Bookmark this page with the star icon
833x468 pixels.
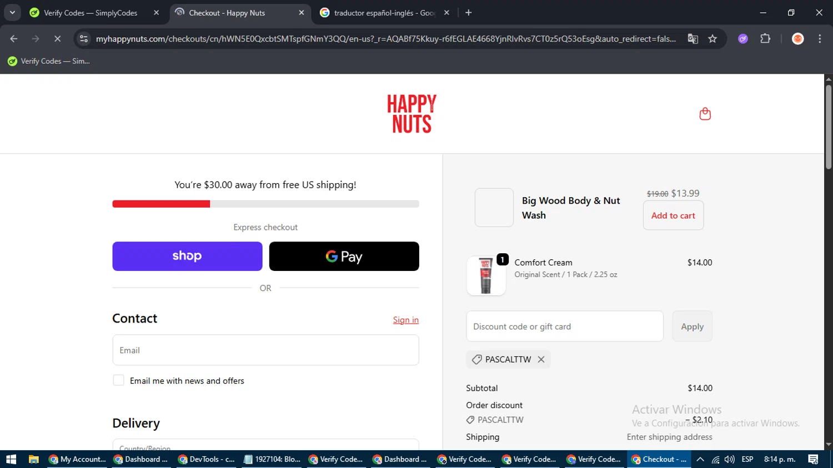[712, 39]
